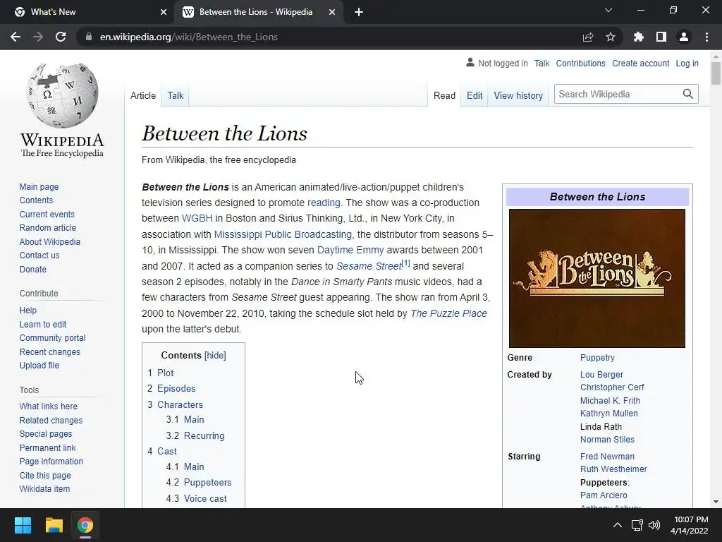The width and height of the screenshot is (722, 542).
Task: Open The Puzzle Place link
Action: coord(448,313)
